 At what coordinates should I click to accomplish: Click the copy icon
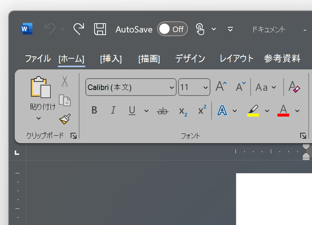pyautogui.click(x=65, y=100)
